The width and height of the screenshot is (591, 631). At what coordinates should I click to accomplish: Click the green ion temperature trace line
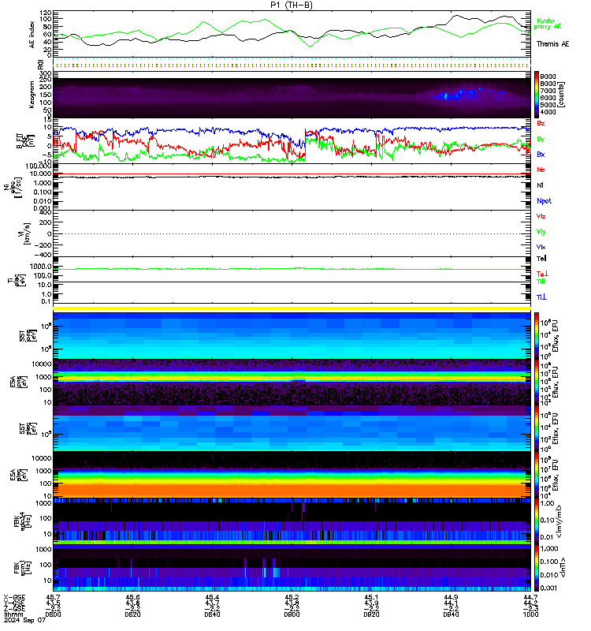(x=292, y=269)
